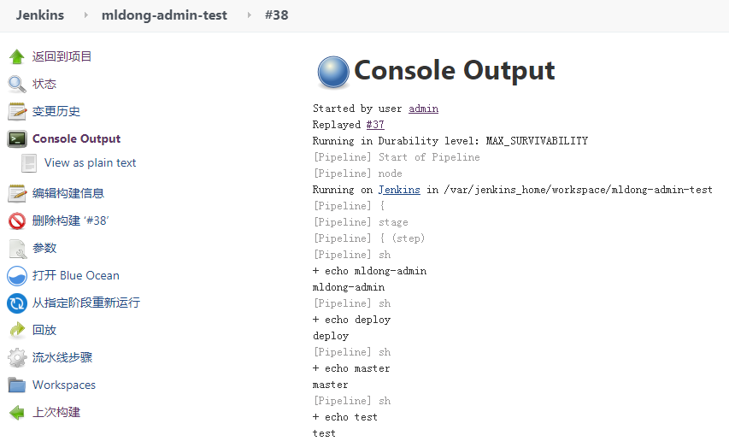The image size is (729, 441).
Task: Follow the Jenkins node link in console
Action: (399, 190)
